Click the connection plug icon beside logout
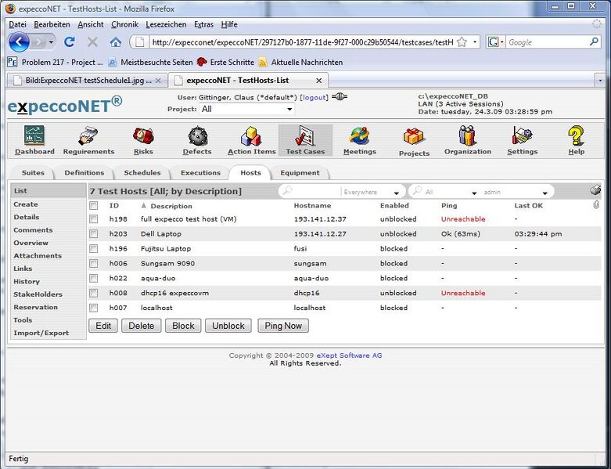This screenshot has height=469, width=611. click(x=340, y=96)
